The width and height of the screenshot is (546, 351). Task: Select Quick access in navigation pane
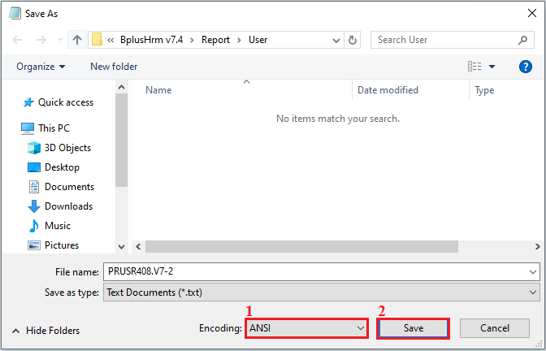(65, 102)
